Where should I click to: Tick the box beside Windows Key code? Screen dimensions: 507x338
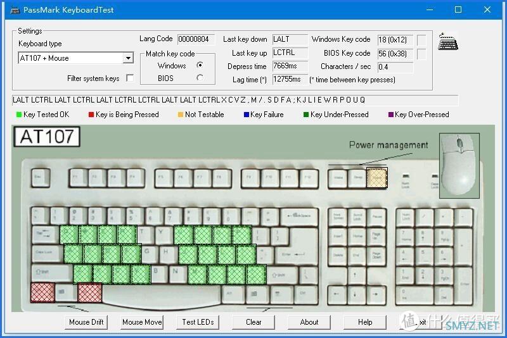[421, 40]
